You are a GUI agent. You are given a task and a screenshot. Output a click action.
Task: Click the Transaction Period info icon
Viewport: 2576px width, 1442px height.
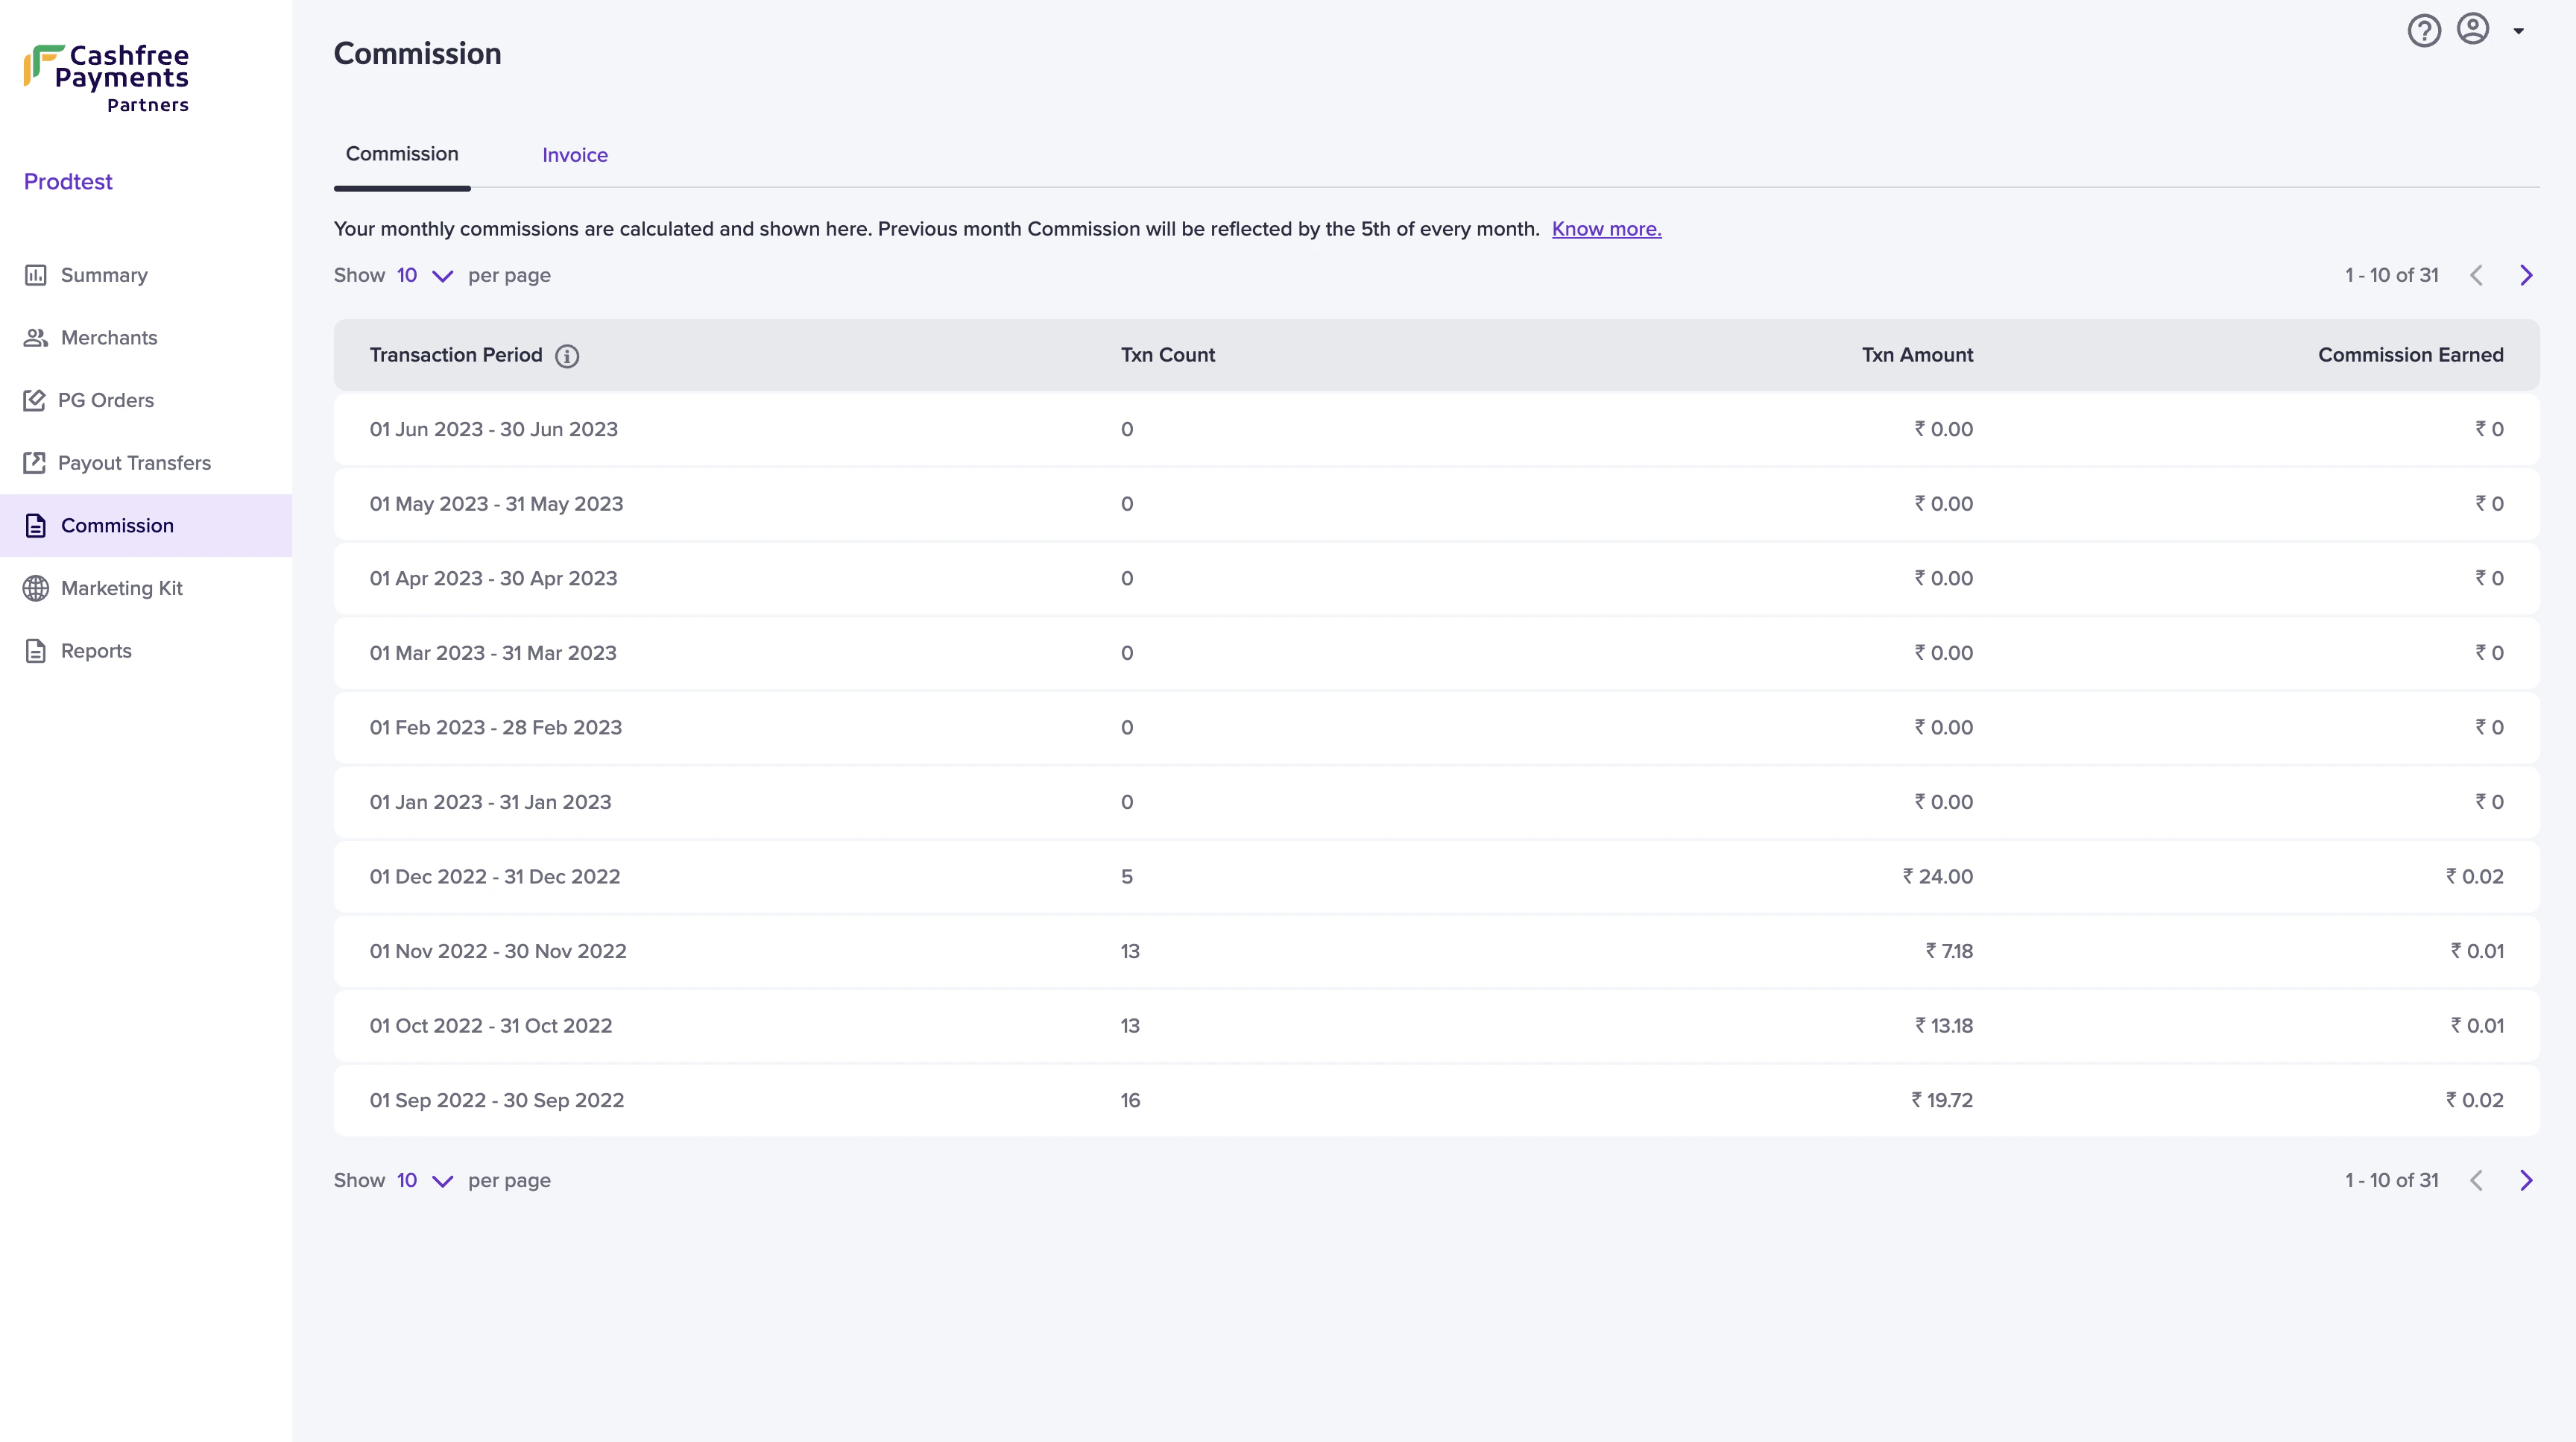(x=567, y=356)
